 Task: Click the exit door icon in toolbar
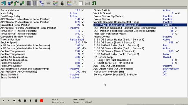pyautogui.click(x=4, y=3)
